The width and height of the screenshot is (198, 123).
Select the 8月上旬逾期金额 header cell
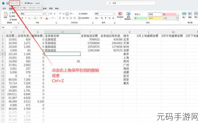pos(148,36)
